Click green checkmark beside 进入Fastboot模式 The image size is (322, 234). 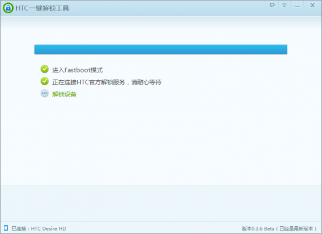[44, 69]
